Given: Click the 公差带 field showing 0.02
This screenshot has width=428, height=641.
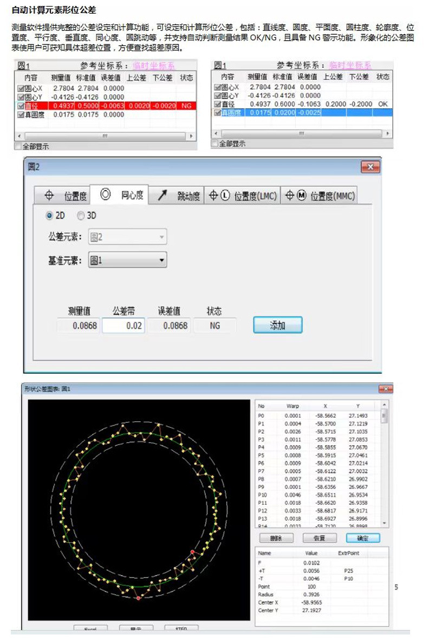Looking at the screenshot, I should pos(124,326).
